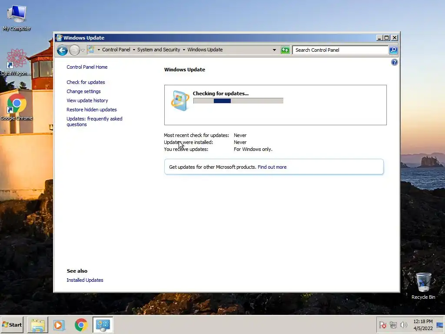The height and width of the screenshot is (334, 445).
Task: Click Find out more link
Action: click(x=272, y=167)
